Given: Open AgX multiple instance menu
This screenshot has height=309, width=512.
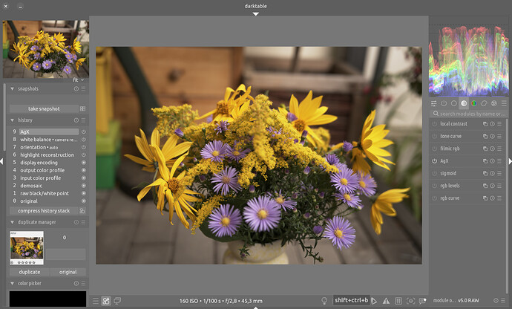Looking at the screenshot, I should pos(485,161).
